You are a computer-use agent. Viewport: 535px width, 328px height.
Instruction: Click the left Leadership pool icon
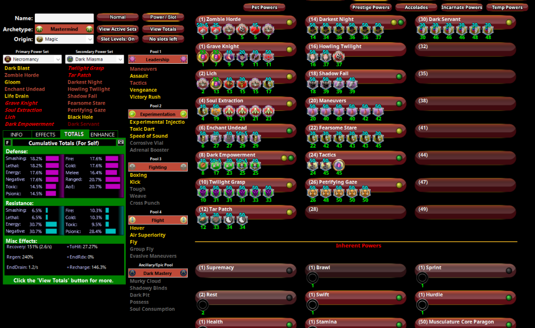point(132,59)
